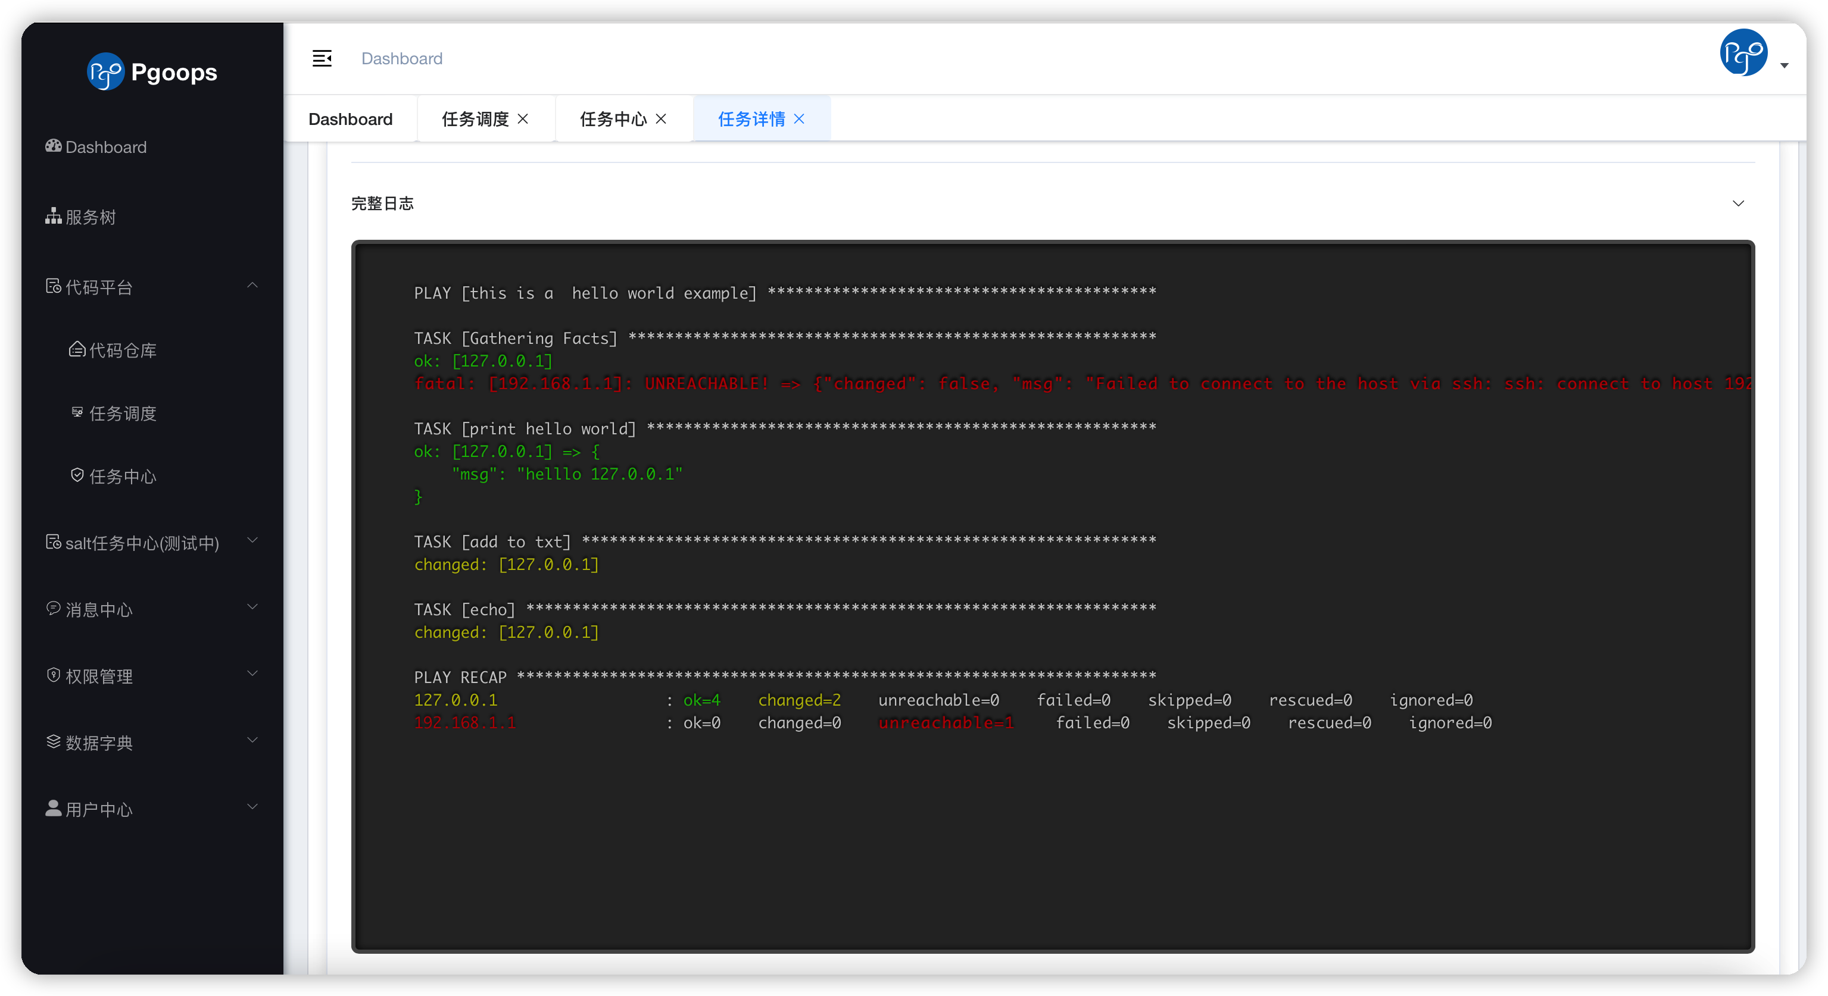Click the red unreachable=1 recap value
Viewport: 1828px width, 996px height.
[946, 722]
